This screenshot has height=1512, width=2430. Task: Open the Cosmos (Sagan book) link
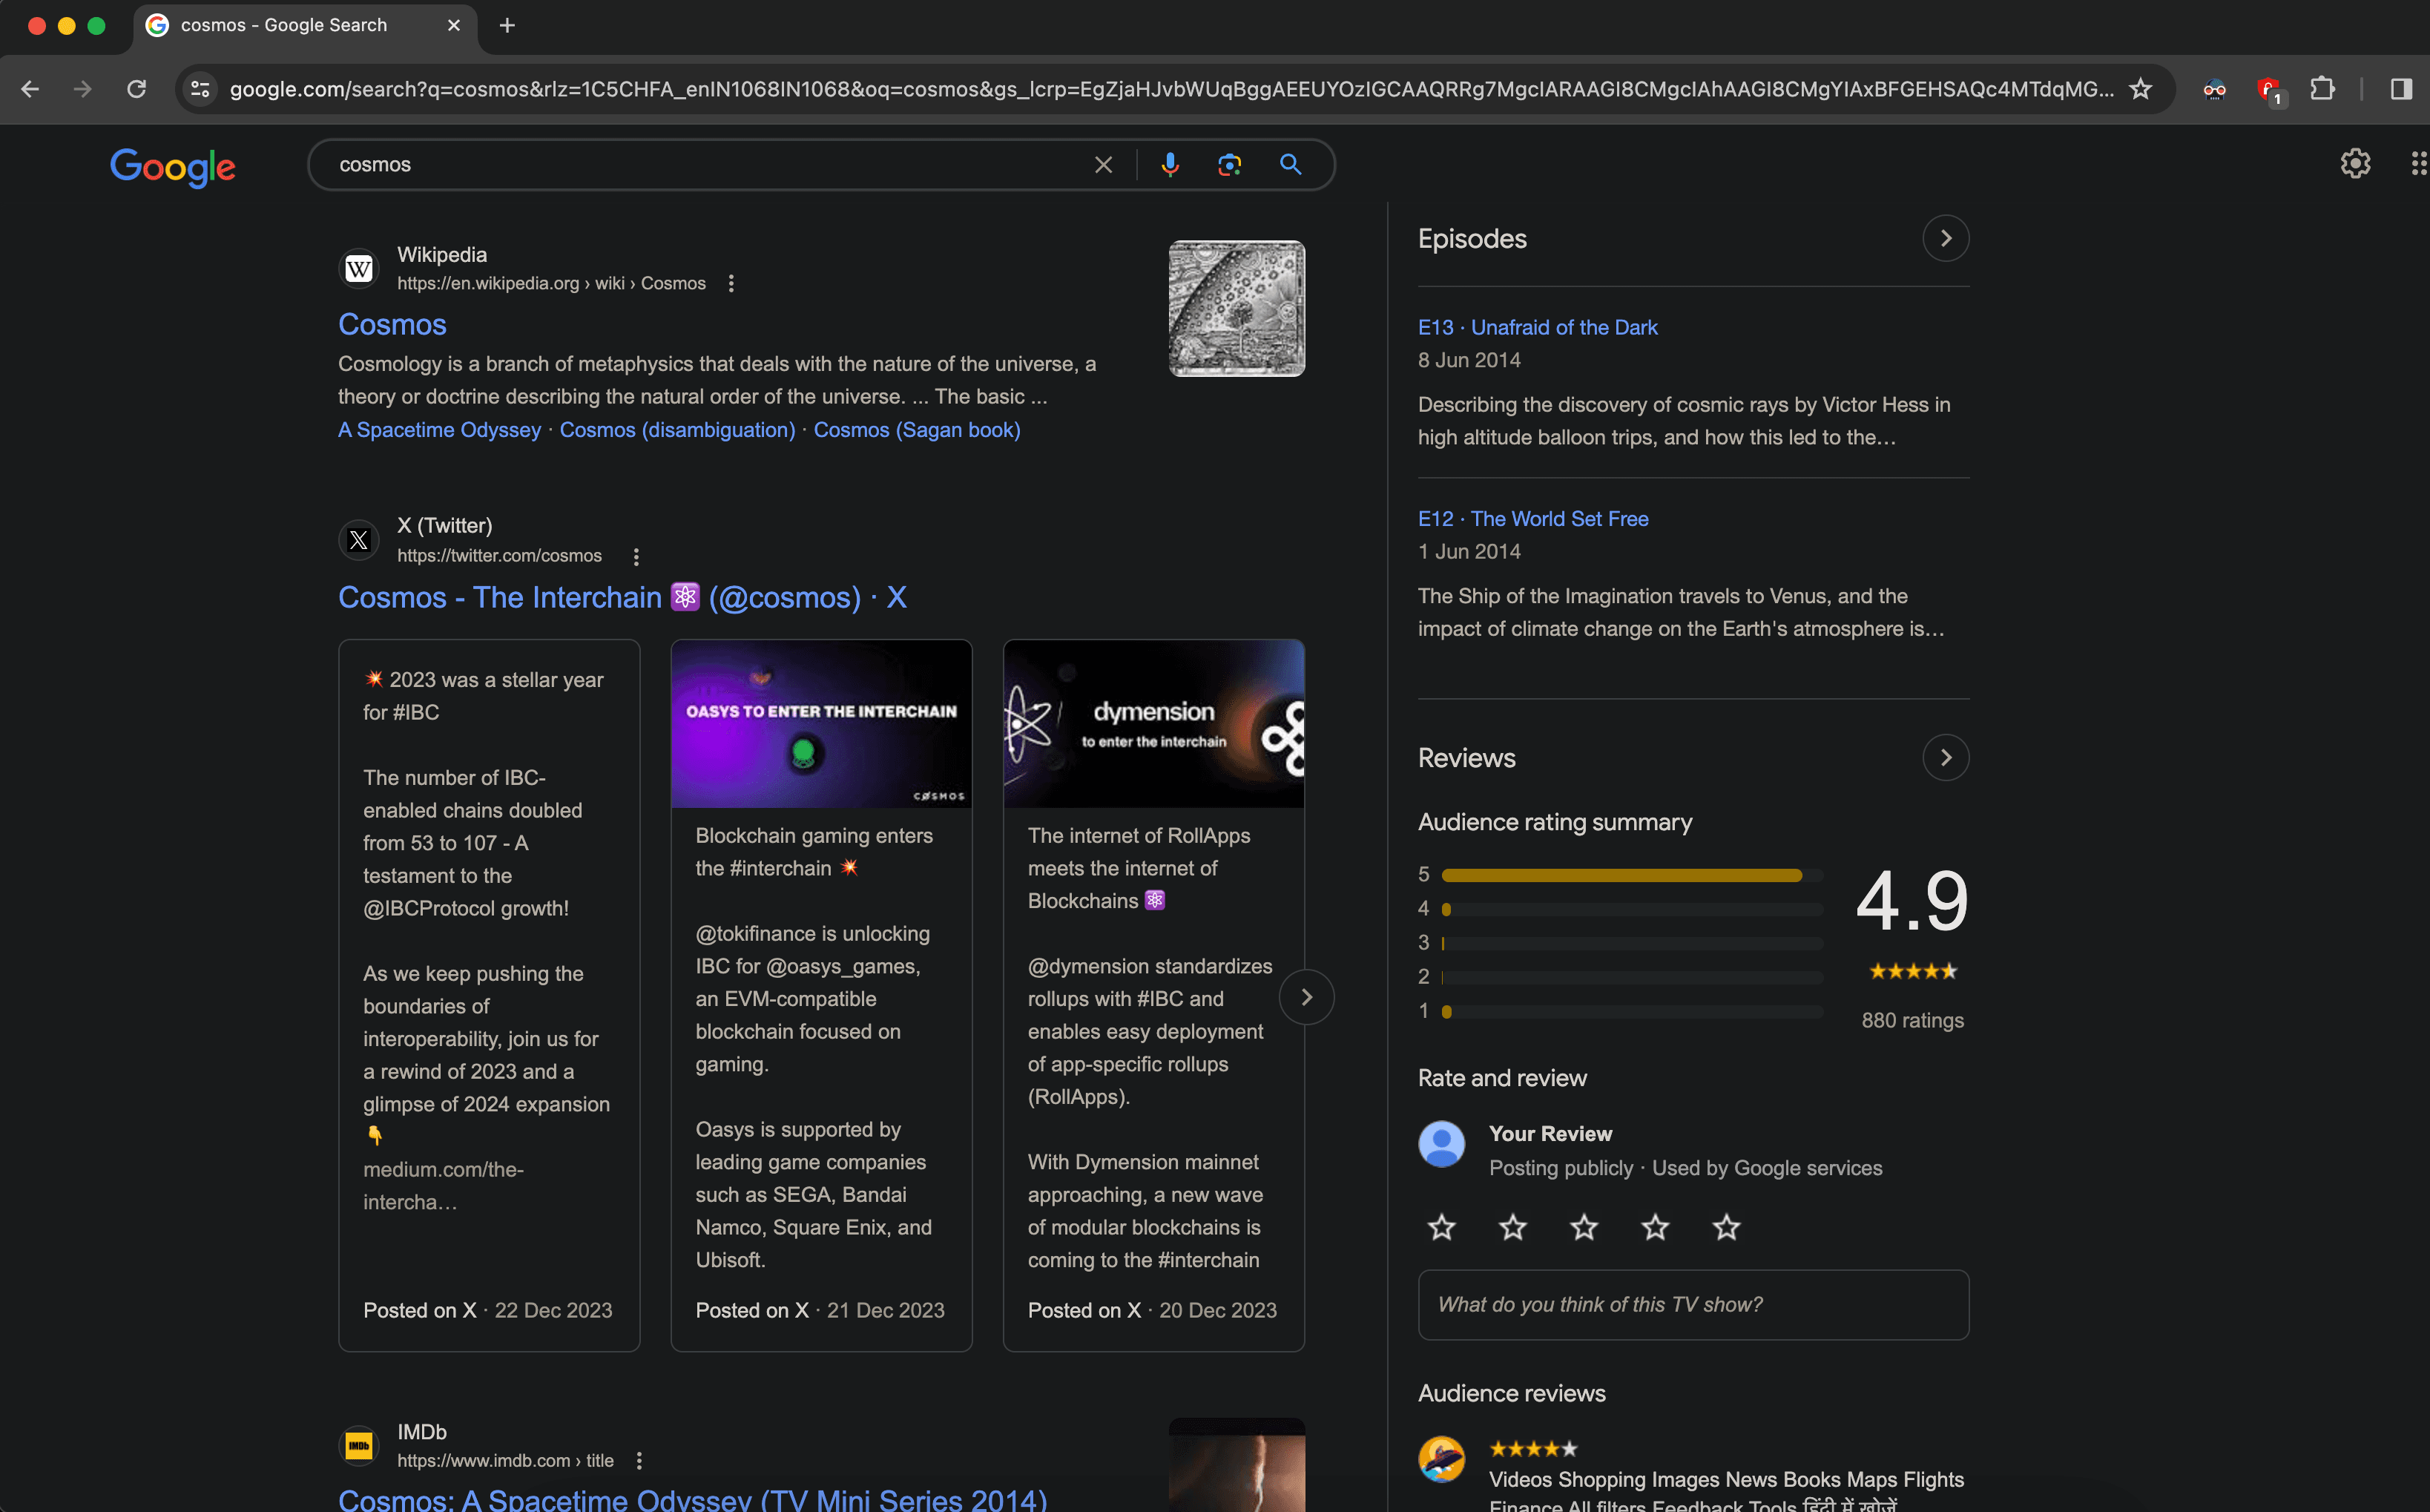pos(917,429)
